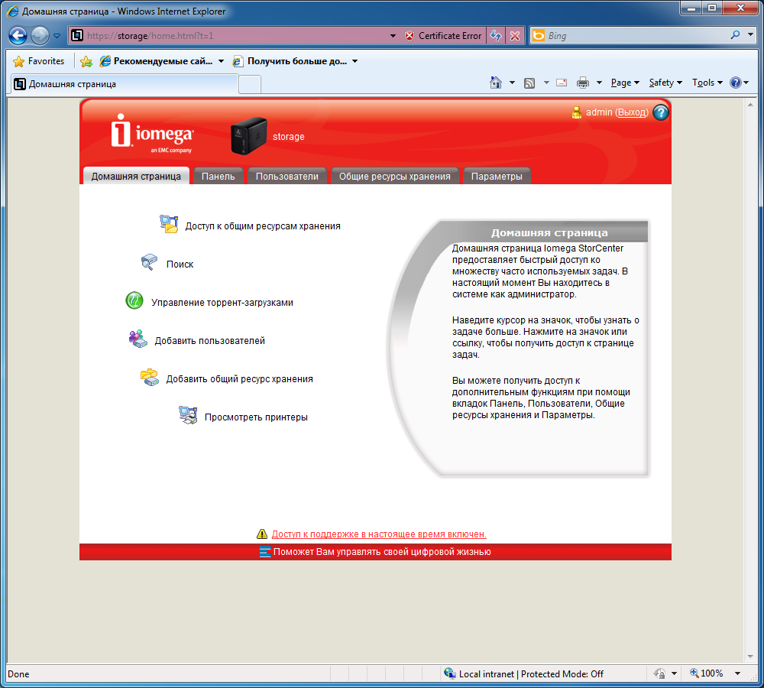
Task: Click the support access enabled warning link
Action: pos(379,534)
